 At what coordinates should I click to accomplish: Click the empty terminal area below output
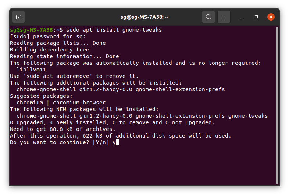(x=142, y=166)
